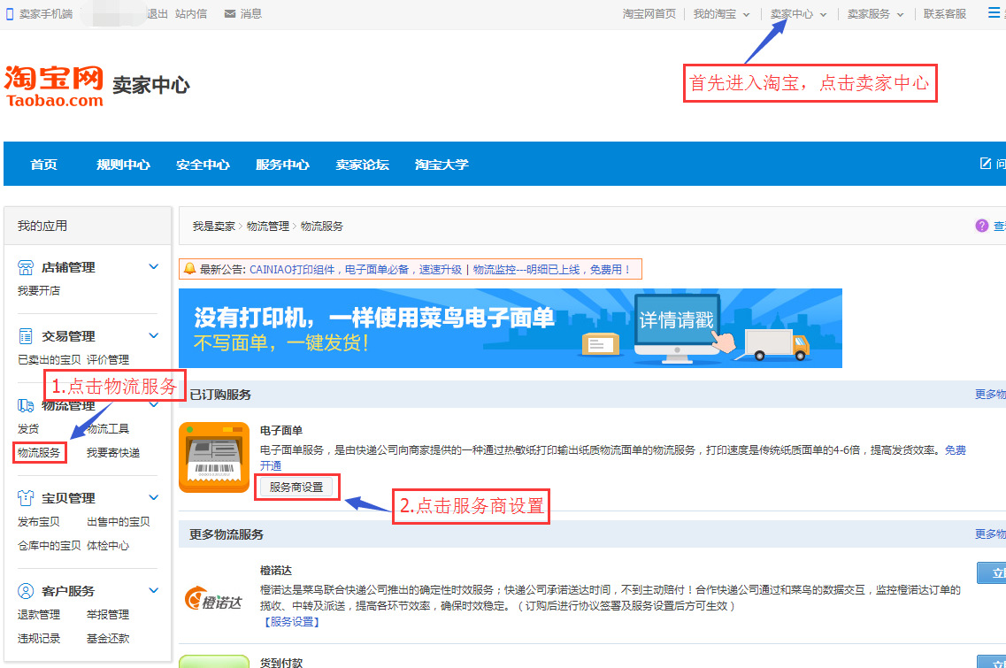Viewport: 1006px width, 668px height.
Task: Open 评价管理 link
Action: [x=108, y=359]
